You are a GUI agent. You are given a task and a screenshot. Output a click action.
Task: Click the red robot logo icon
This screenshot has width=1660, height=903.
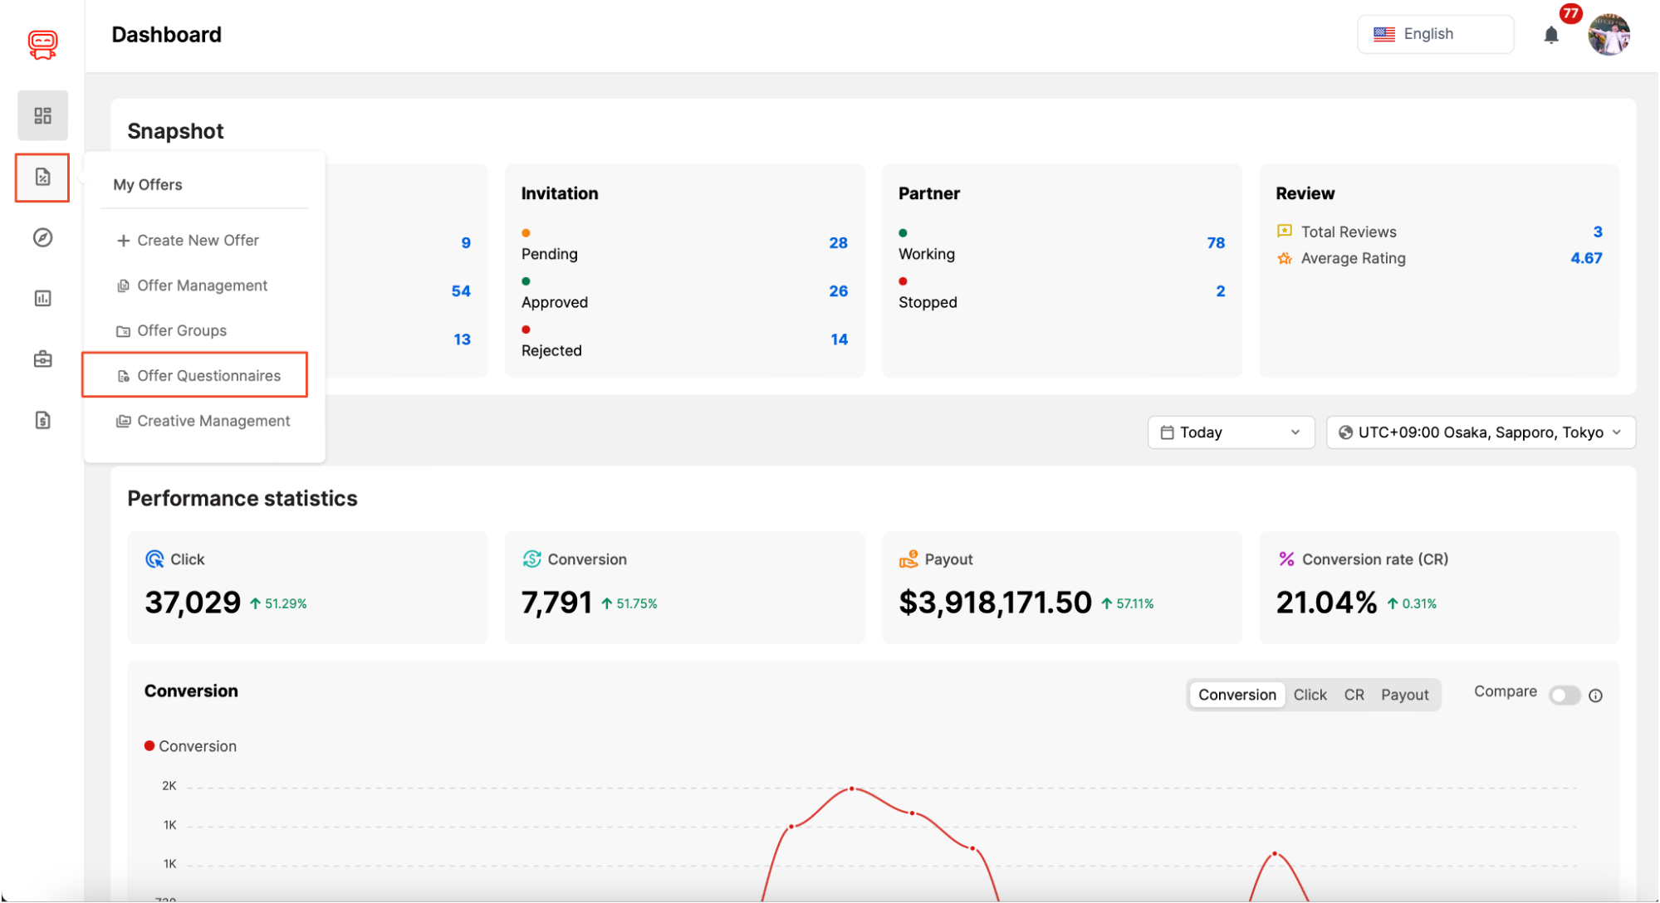click(42, 43)
